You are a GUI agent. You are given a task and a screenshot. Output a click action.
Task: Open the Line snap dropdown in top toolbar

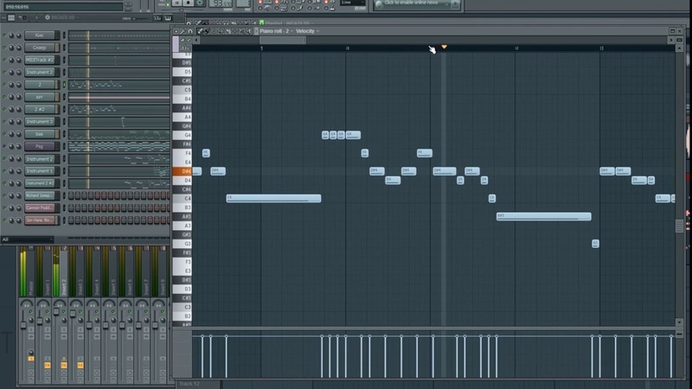pyautogui.click(x=352, y=3)
